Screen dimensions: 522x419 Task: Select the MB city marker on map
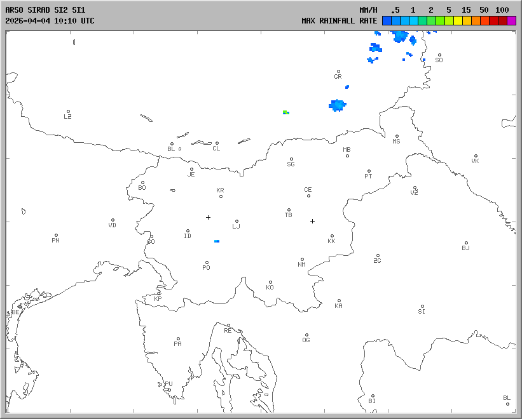click(x=347, y=156)
